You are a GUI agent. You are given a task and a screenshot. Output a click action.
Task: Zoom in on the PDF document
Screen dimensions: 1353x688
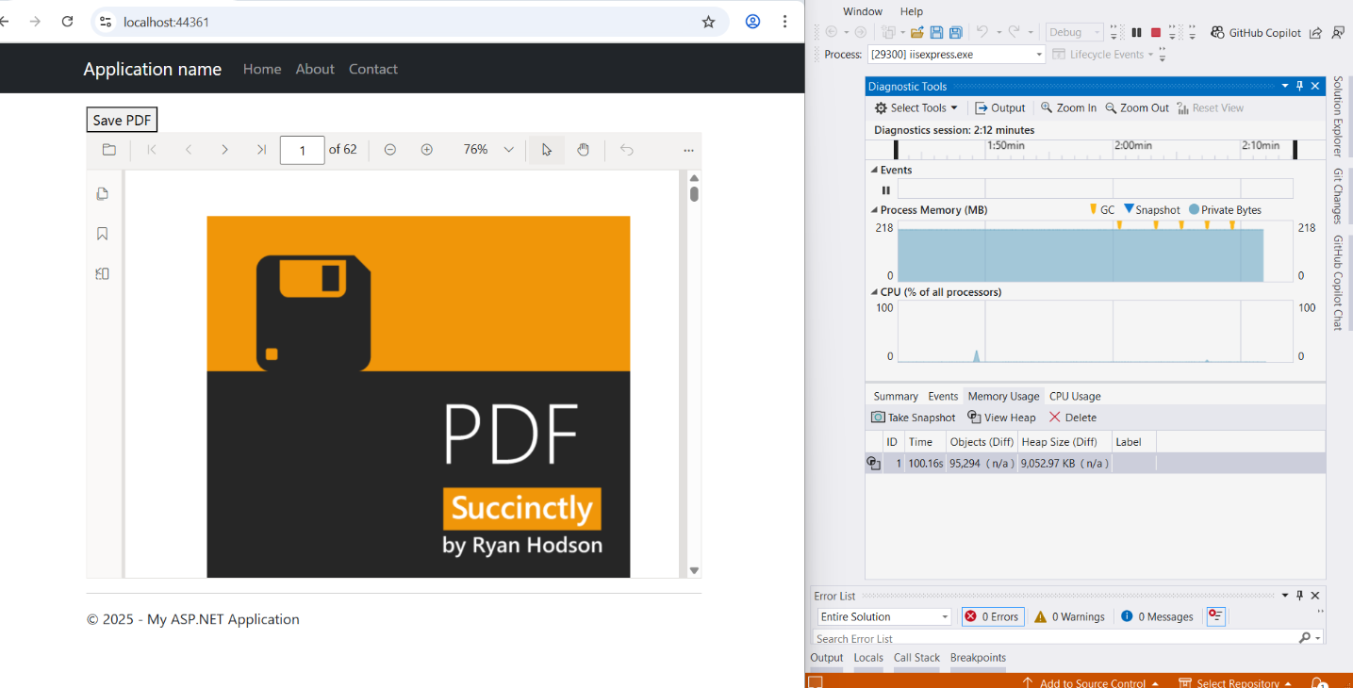pyautogui.click(x=426, y=149)
